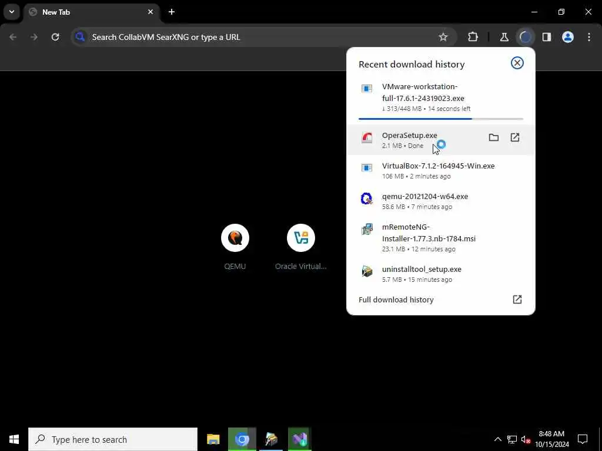Viewport: 602px width, 451px height.
Task: Close the New Tab tab
Action: pyautogui.click(x=150, y=12)
